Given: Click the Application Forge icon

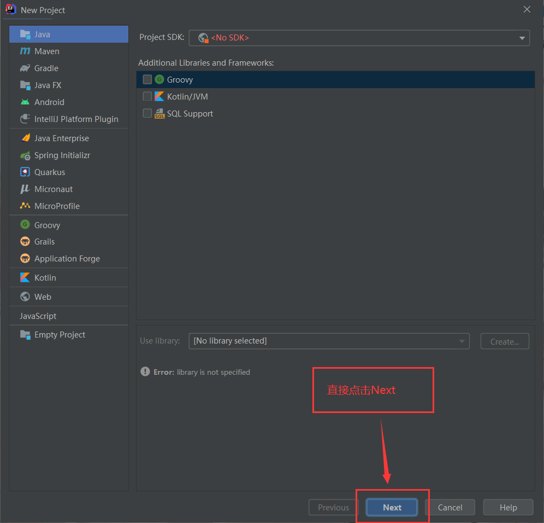Looking at the screenshot, I should click(25, 258).
